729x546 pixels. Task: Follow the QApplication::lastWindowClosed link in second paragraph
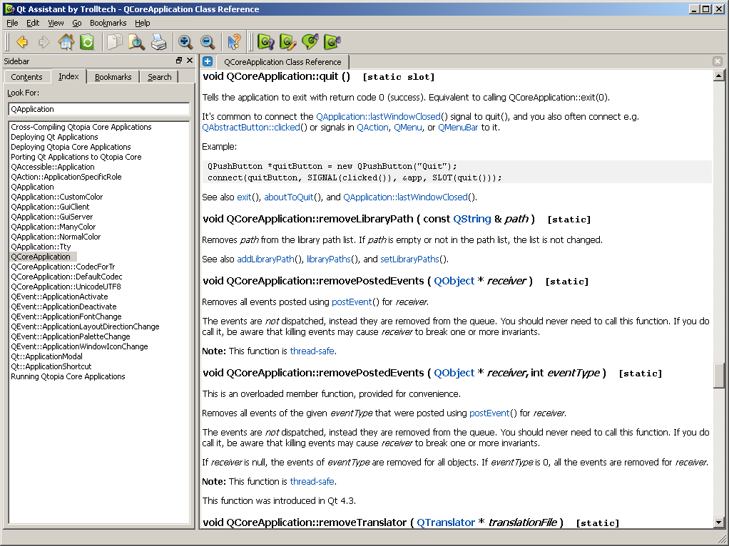click(x=379, y=117)
